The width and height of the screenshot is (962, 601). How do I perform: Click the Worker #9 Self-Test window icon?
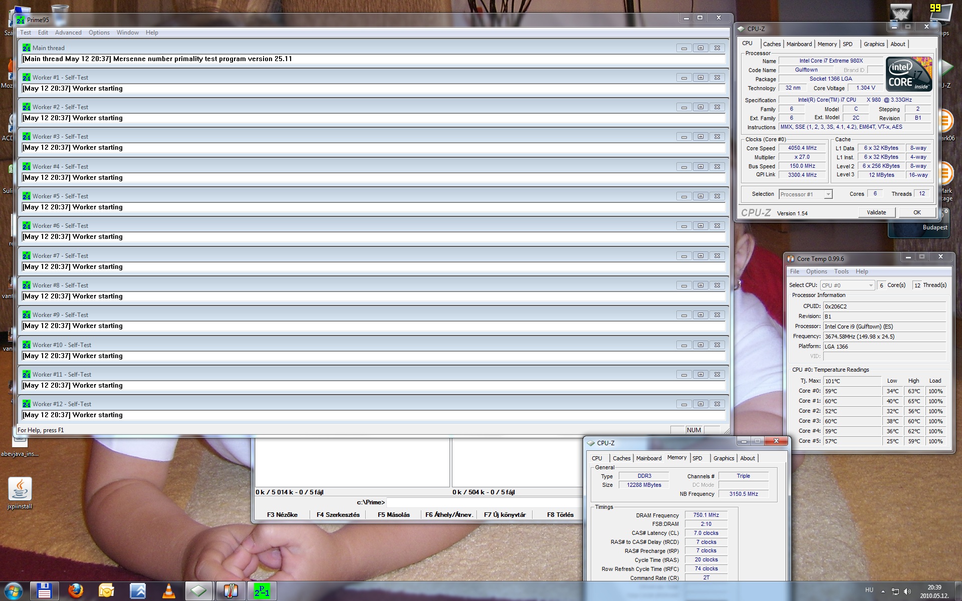[27, 315]
